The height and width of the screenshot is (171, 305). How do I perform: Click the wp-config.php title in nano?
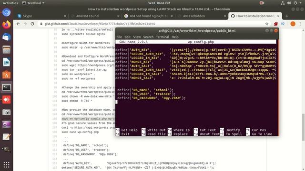click(201, 42)
